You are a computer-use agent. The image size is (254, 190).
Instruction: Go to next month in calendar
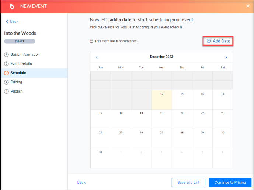226,57
